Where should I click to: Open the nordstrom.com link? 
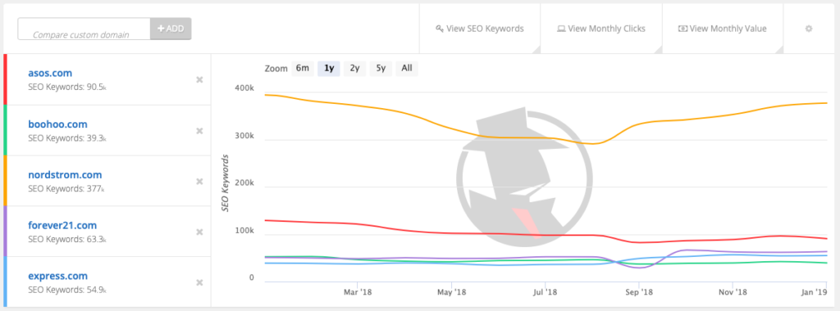[65, 175]
